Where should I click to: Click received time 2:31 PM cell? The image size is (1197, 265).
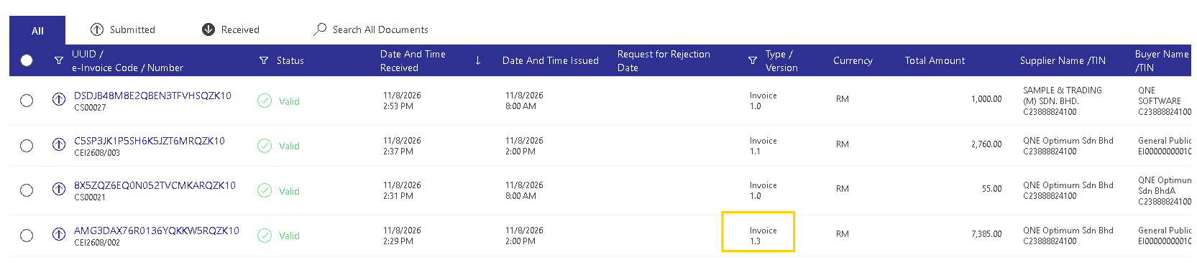point(398,196)
